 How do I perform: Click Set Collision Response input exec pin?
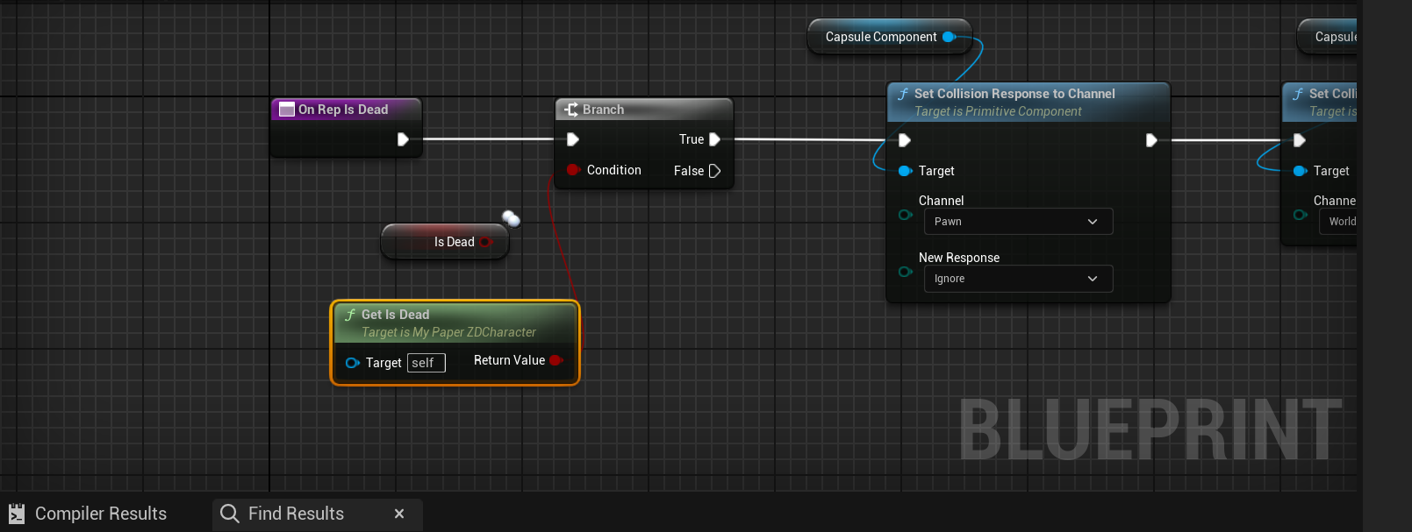tap(905, 140)
